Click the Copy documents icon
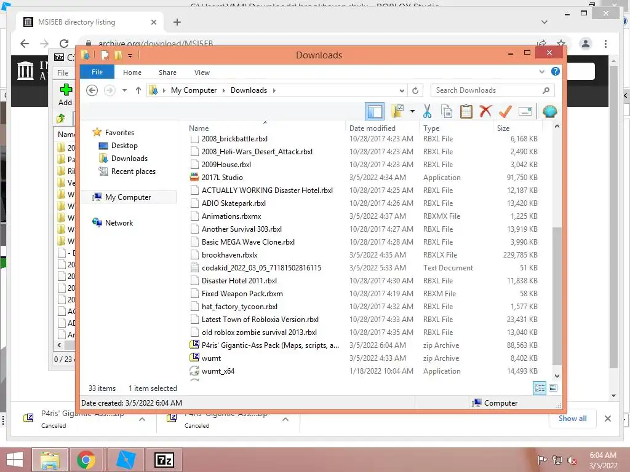The image size is (630, 472). click(x=447, y=111)
